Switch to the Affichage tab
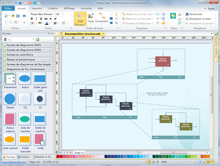The width and height of the screenshot is (220, 166). 69,8
